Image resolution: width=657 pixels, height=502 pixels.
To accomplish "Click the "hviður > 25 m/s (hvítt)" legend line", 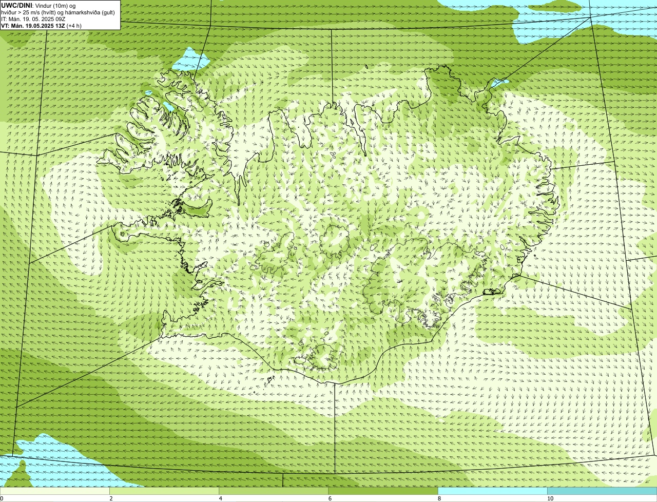I will pos(58,12).
